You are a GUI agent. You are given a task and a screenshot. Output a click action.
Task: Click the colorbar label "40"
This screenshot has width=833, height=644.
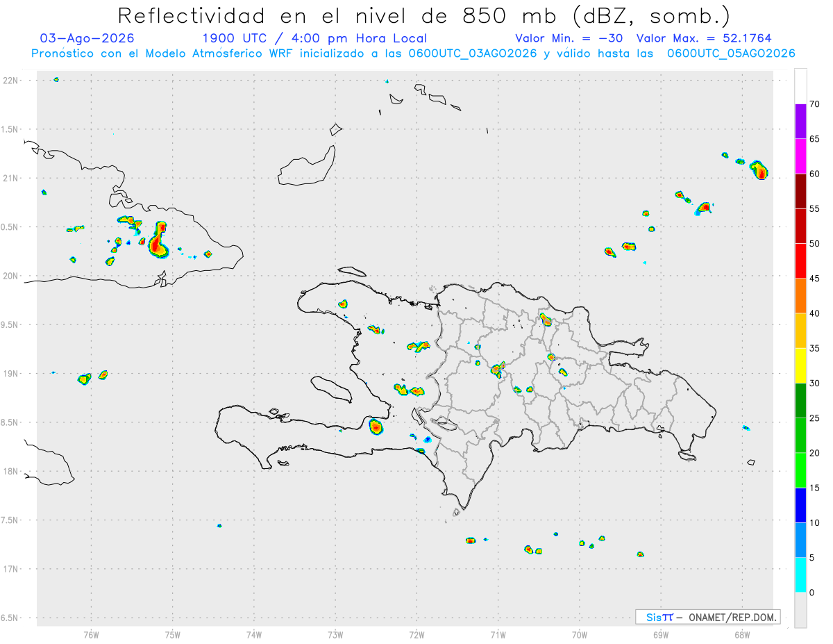pos(815,313)
